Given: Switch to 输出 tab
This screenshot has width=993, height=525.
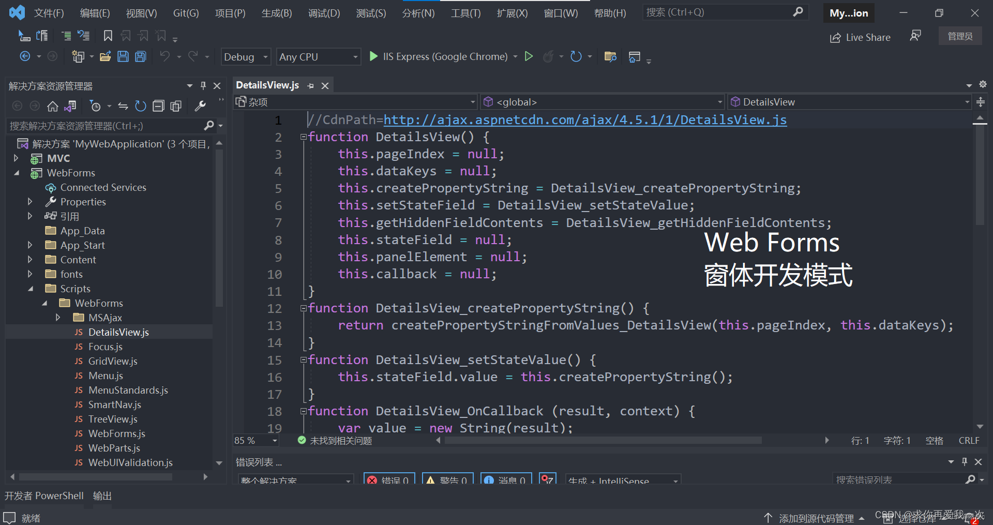Looking at the screenshot, I should click(102, 496).
